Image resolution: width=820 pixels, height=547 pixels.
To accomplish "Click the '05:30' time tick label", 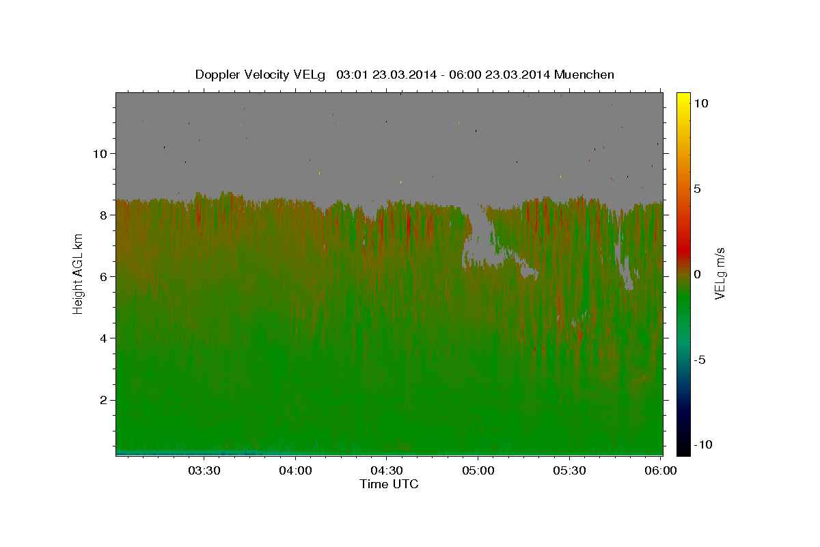I will (569, 470).
